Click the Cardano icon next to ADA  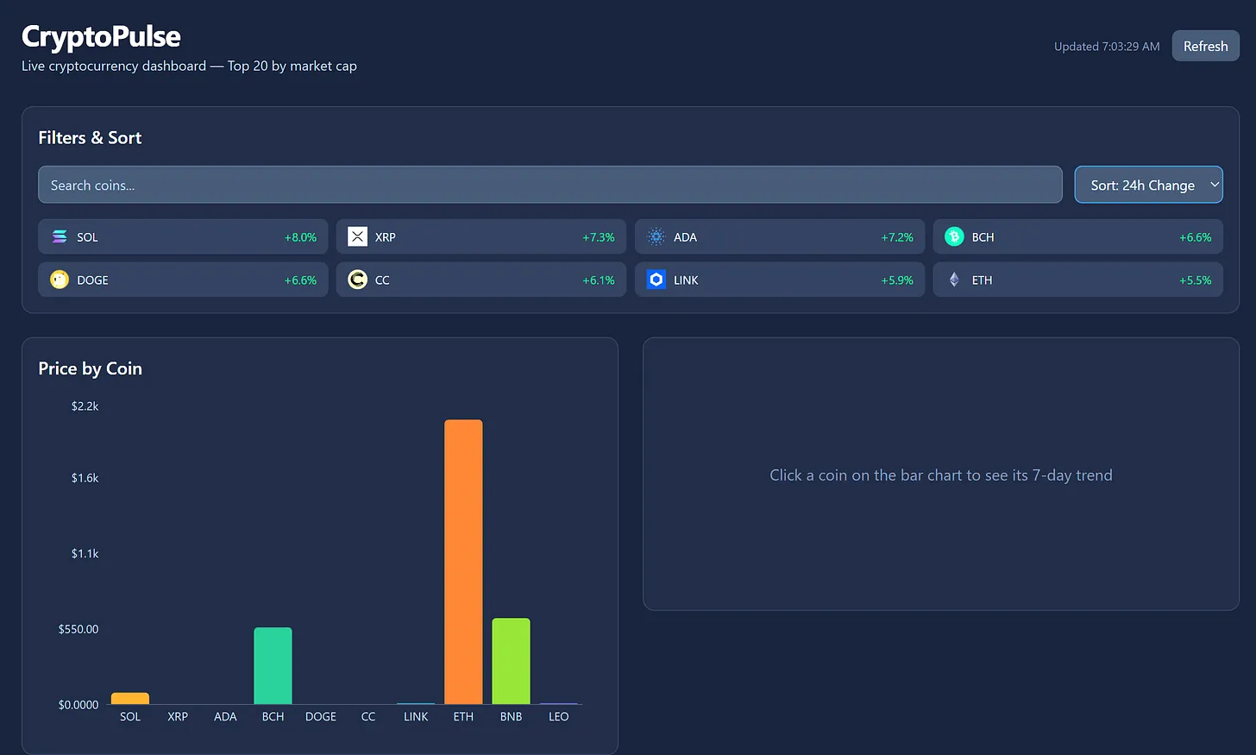pyautogui.click(x=655, y=236)
